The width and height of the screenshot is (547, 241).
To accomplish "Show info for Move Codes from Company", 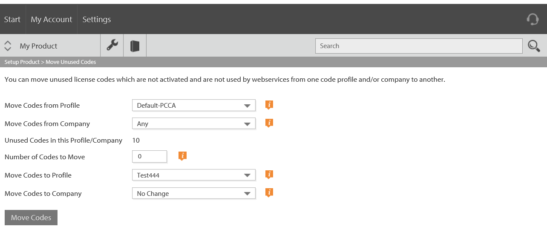I will [x=269, y=123].
